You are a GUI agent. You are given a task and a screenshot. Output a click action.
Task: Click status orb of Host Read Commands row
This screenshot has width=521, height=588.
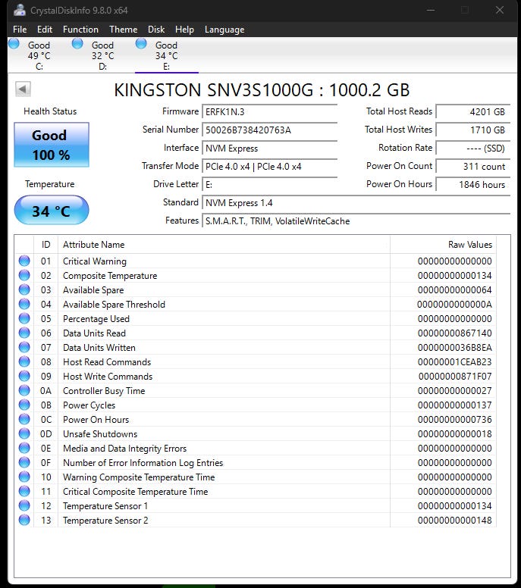pos(24,361)
